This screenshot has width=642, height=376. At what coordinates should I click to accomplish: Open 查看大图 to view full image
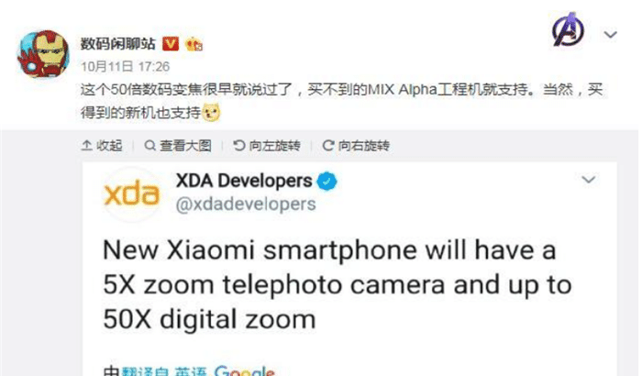coord(178,146)
